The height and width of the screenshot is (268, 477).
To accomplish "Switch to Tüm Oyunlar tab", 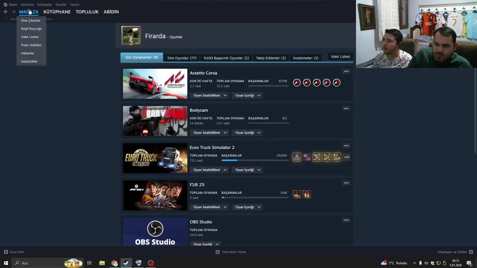I will click(182, 58).
